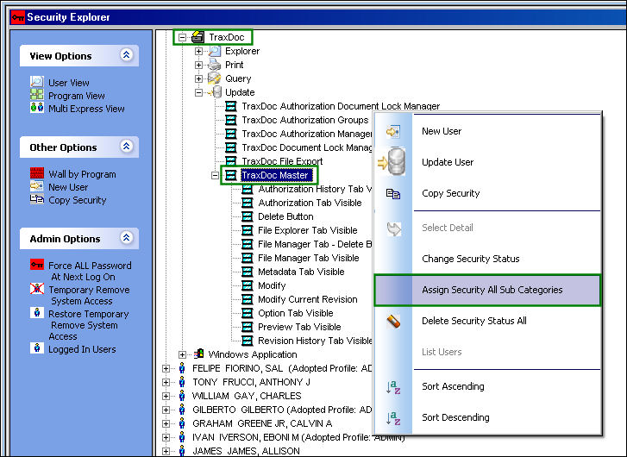Click Force ALL Password At Next Log On

tap(90, 271)
